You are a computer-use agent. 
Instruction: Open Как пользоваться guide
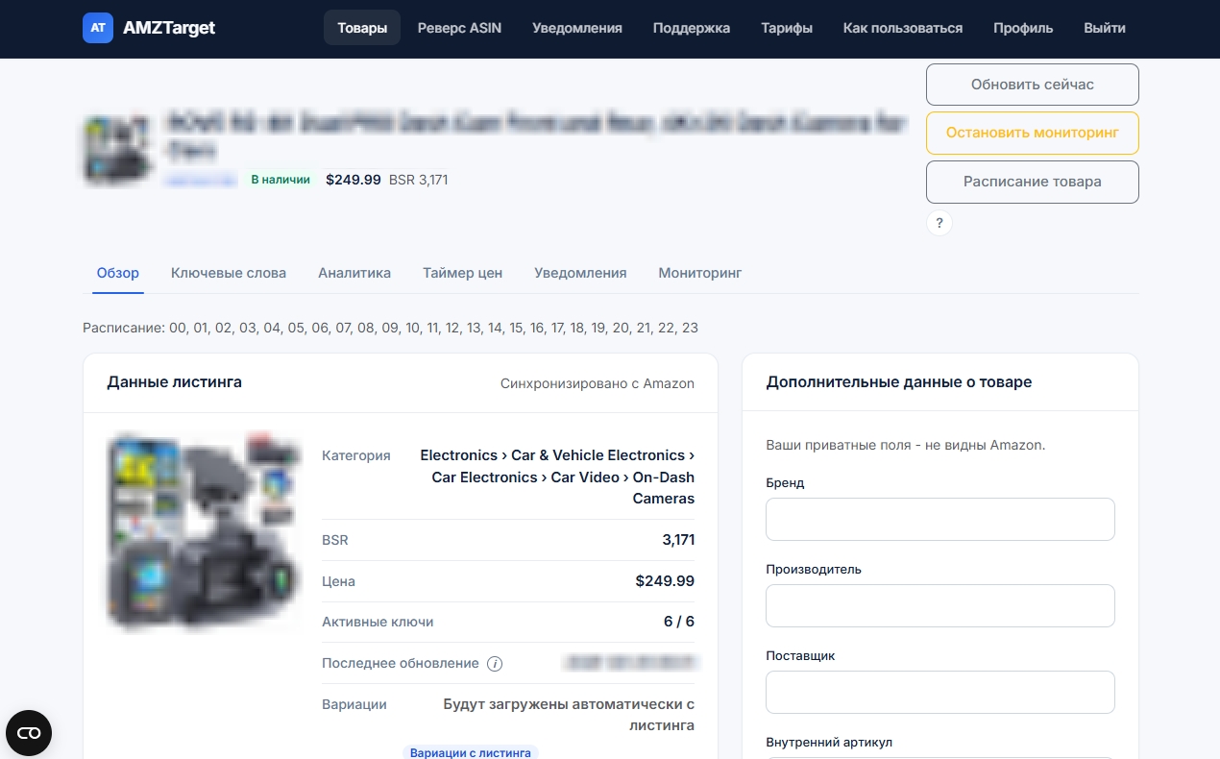pos(903,28)
